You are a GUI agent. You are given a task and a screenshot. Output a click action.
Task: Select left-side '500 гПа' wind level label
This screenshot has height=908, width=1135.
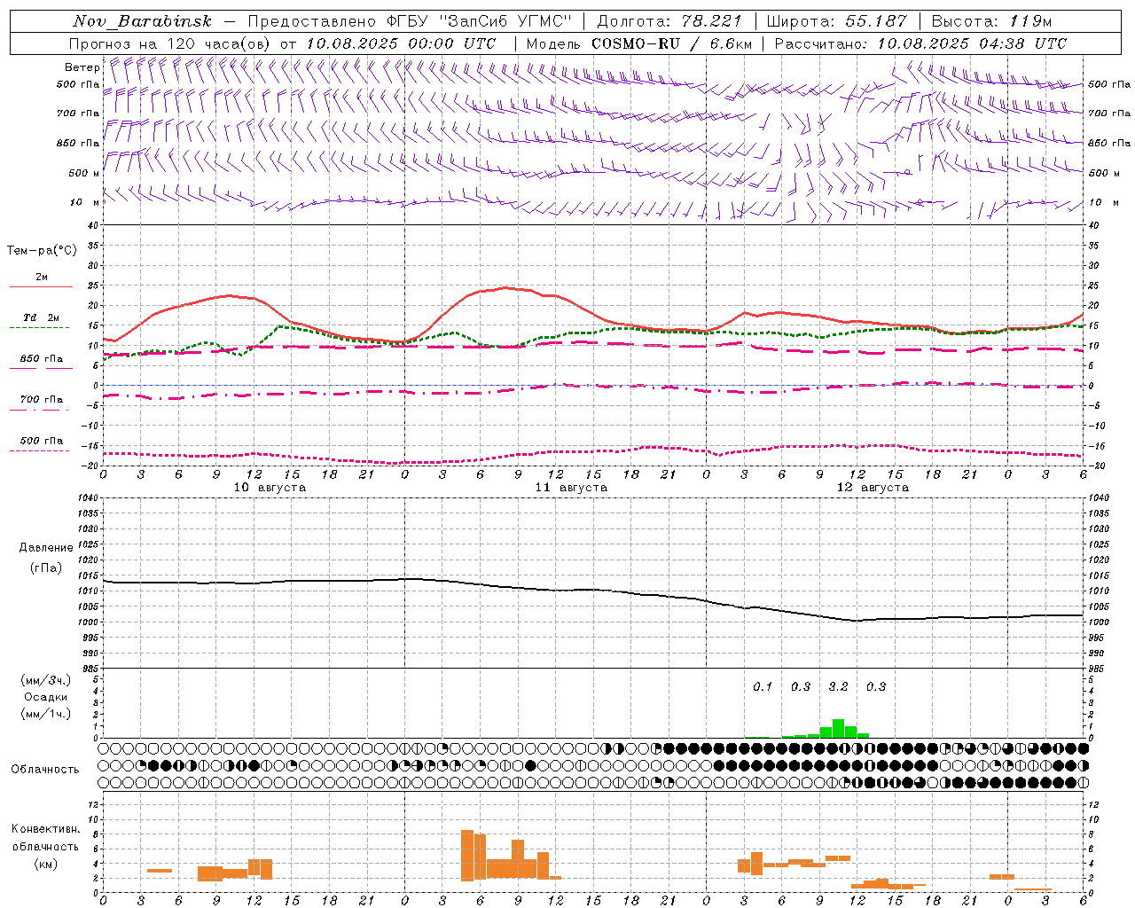point(78,85)
